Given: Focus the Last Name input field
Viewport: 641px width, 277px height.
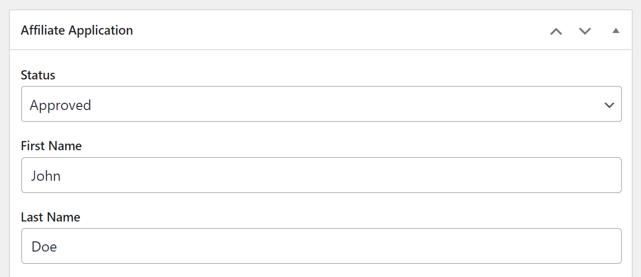Looking at the screenshot, I should pyautogui.click(x=321, y=246).
